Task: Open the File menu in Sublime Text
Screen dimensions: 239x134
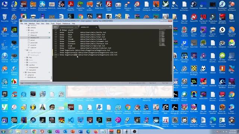Action: pyautogui.click(x=22, y=23)
